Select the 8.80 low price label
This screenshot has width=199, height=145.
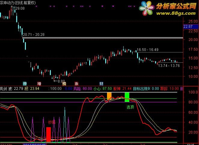click(x=61, y=81)
